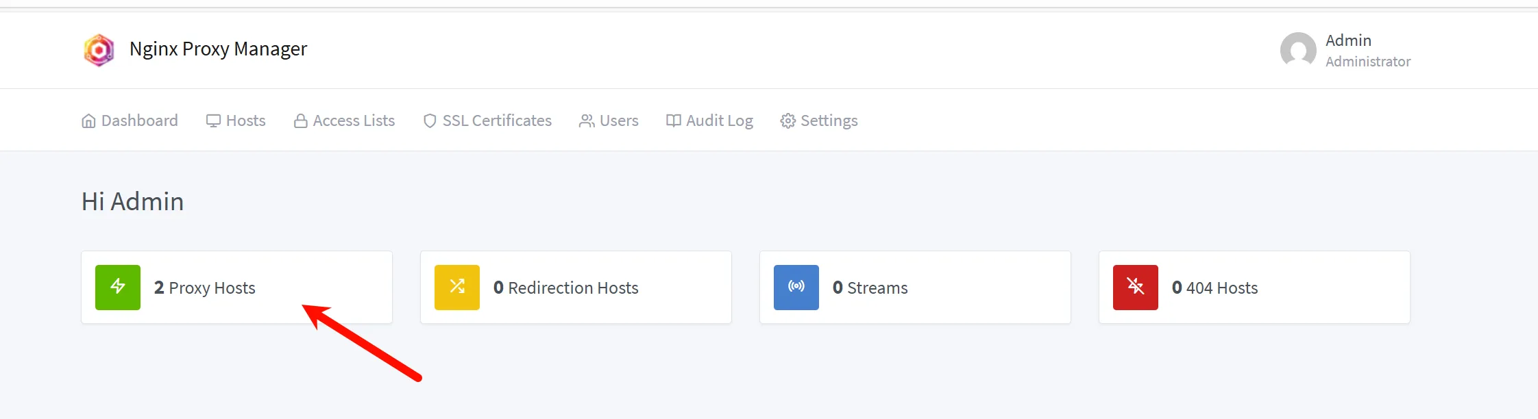Viewport: 1538px width, 419px height.
Task: Click the SSL Certificates shield icon
Action: pos(430,121)
